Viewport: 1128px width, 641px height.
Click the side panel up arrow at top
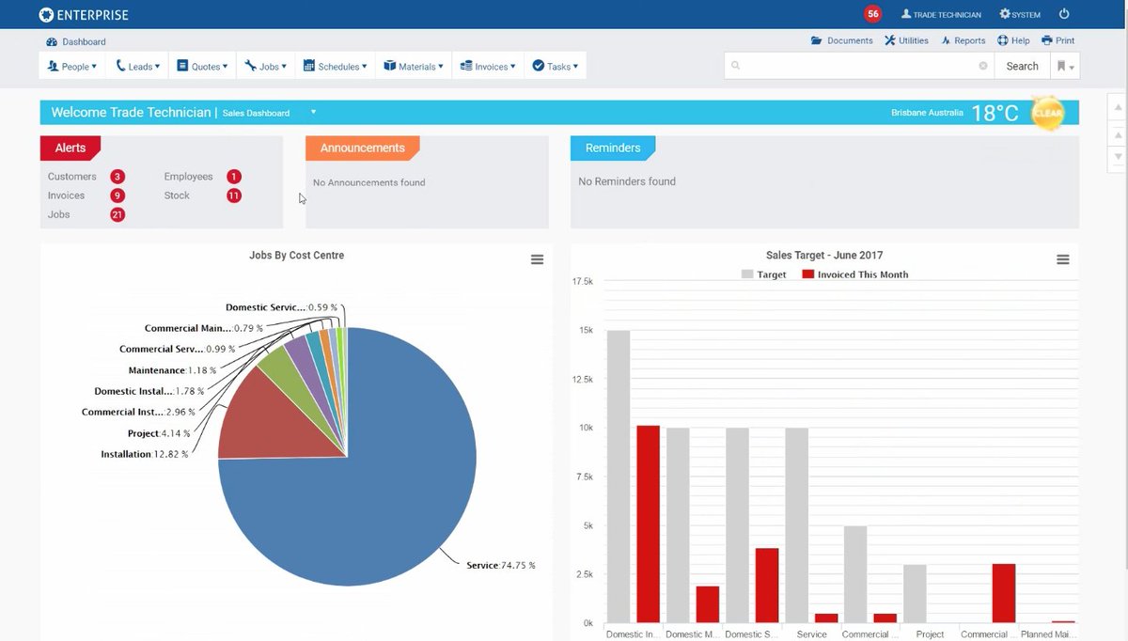[1118, 107]
